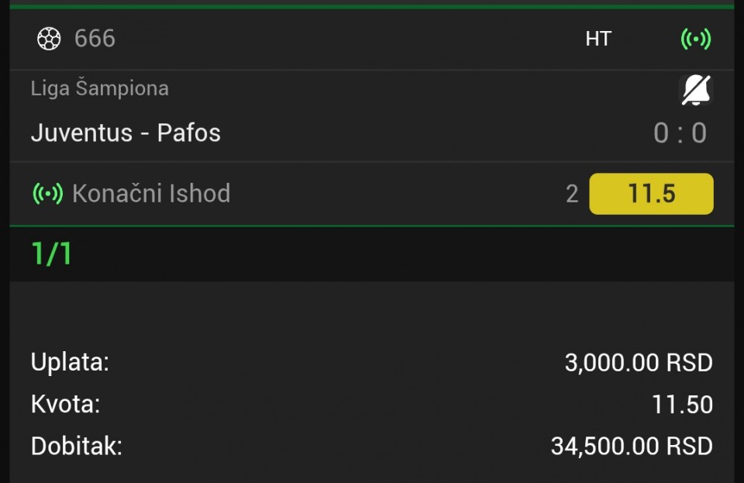This screenshot has height=483, width=744.
Task: Click the 11.50 total odds value
Action: coord(682,404)
